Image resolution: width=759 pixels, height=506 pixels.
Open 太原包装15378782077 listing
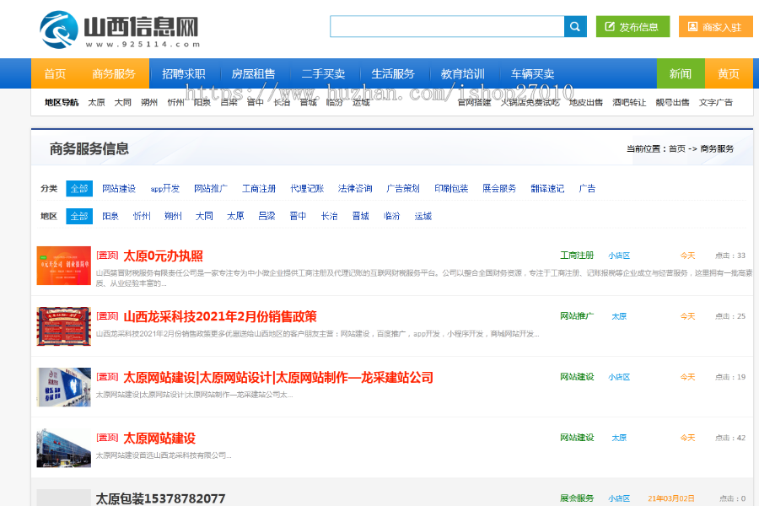coord(161,498)
